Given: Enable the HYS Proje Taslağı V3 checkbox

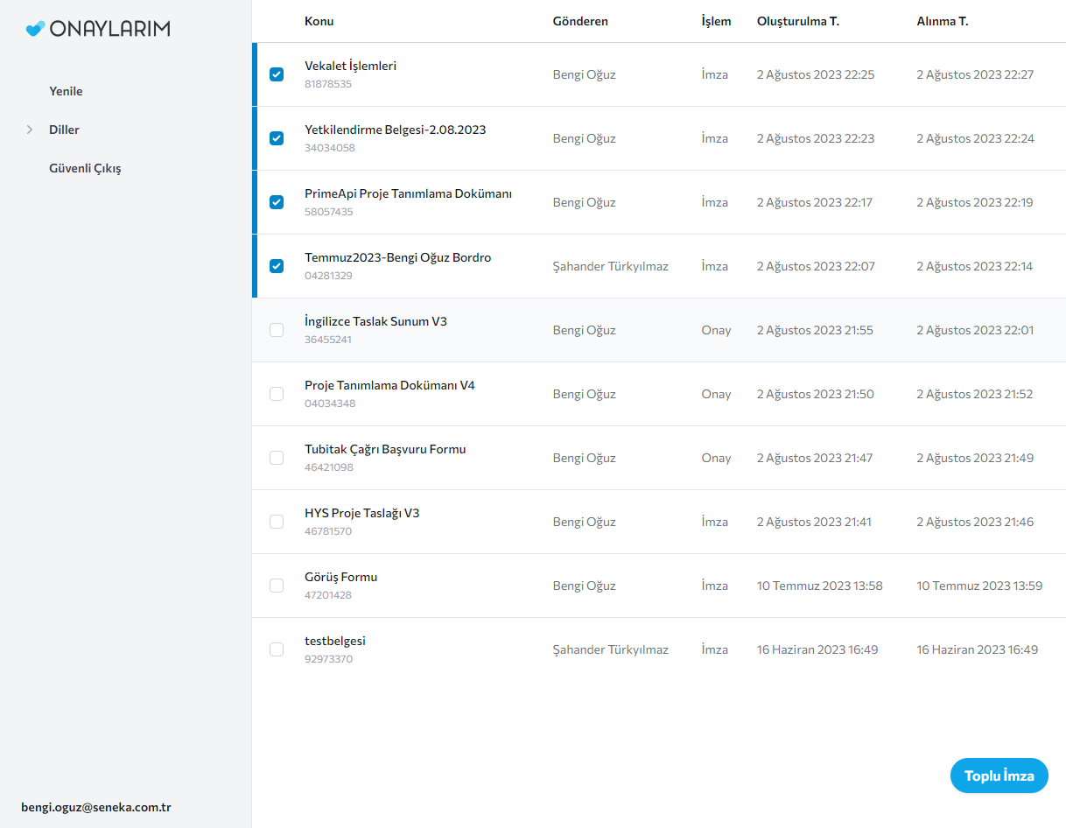Looking at the screenshot, I should pyautogui.click(x=277, y=522).
